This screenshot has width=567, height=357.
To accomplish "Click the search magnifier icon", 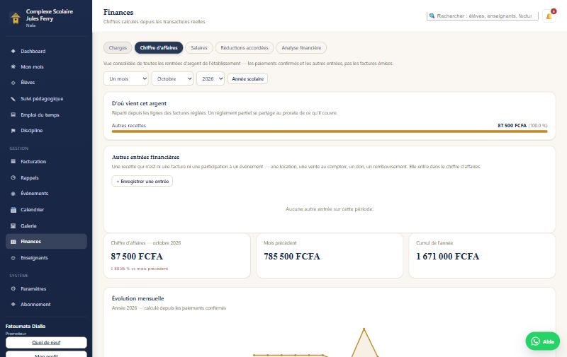I will [x=432, y=16].
